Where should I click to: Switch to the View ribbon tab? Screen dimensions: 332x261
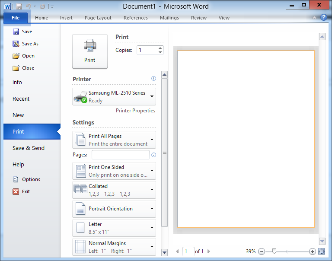tap(224, 18)
